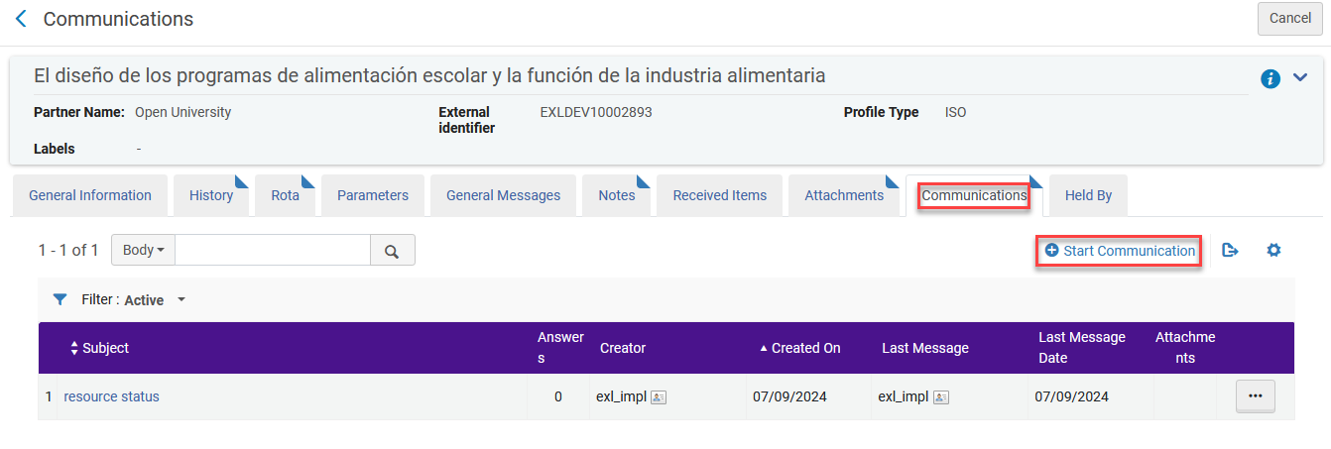
Task: Expand the record summary chevron
Action: pyautogui.click(x=1300, y=78)
